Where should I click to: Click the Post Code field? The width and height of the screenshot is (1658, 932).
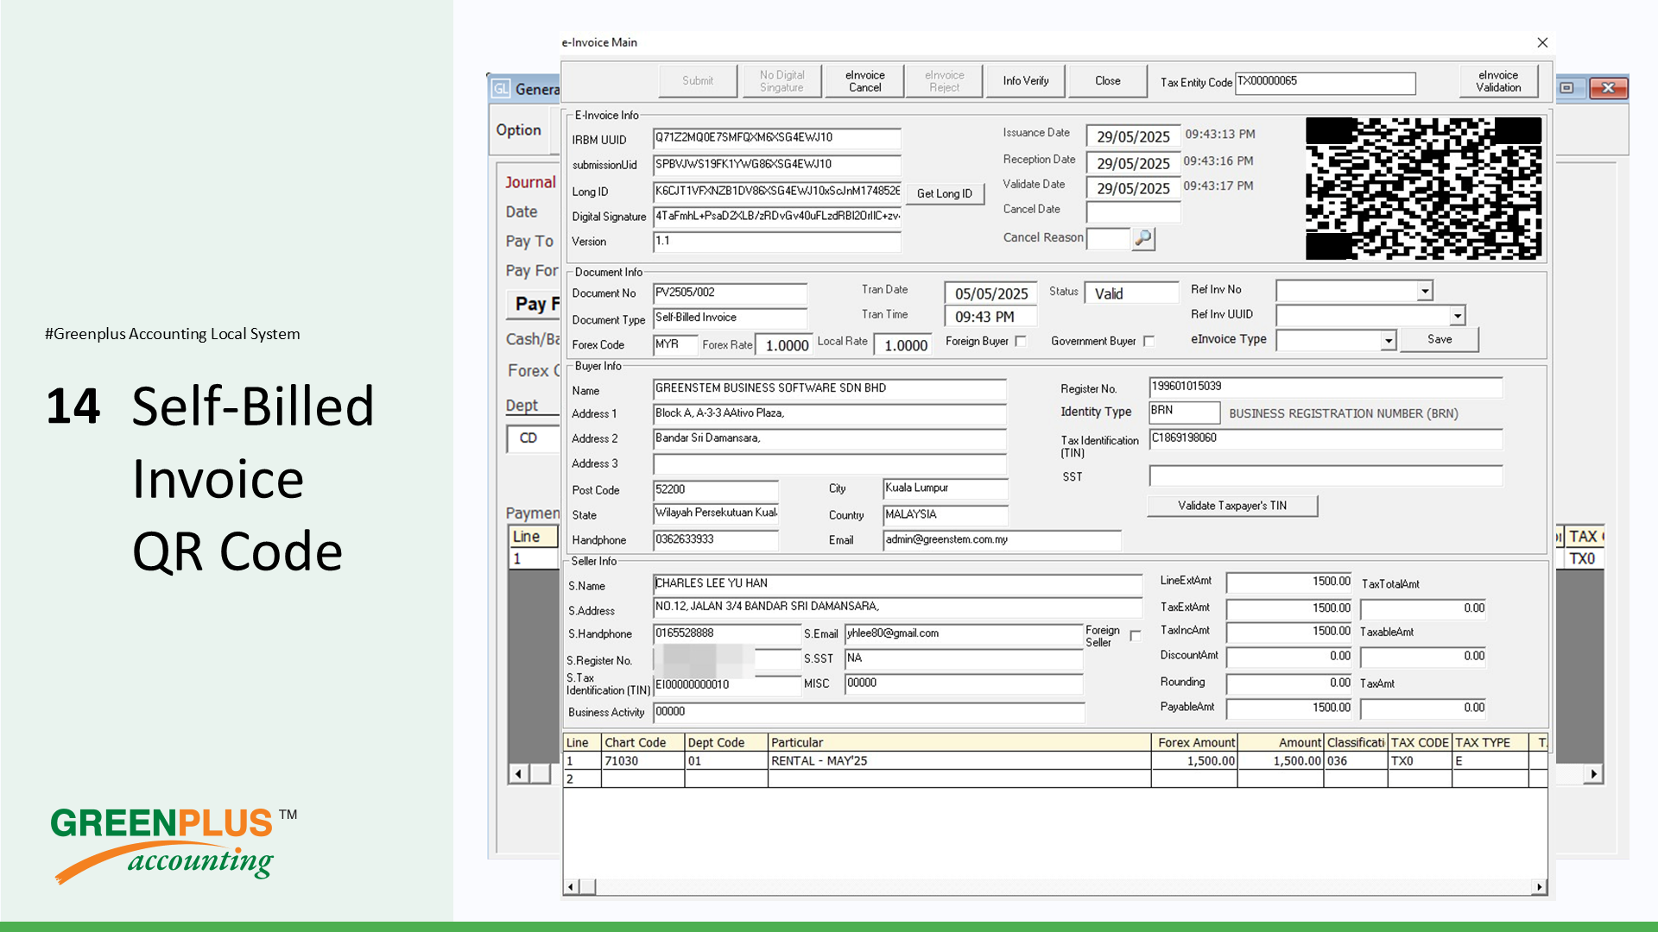716,490
